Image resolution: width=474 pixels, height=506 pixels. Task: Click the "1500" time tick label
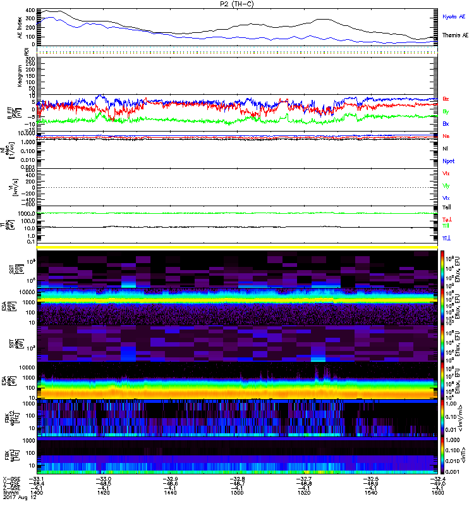[238, 493]
